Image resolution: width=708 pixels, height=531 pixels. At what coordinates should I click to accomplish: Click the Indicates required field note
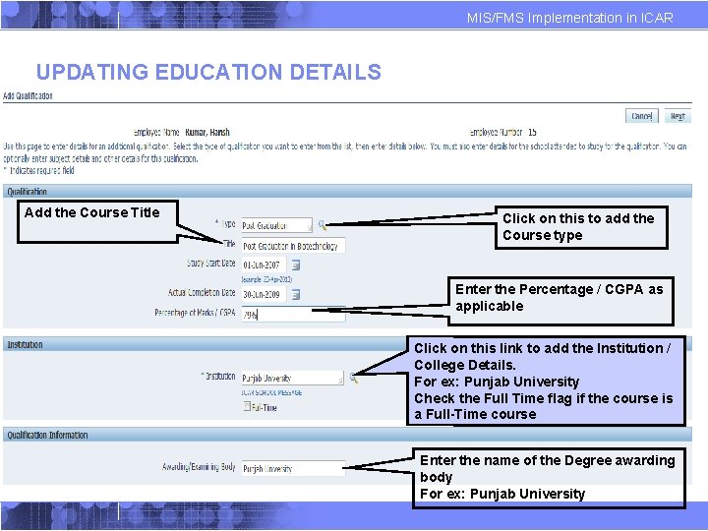point(38,171)
